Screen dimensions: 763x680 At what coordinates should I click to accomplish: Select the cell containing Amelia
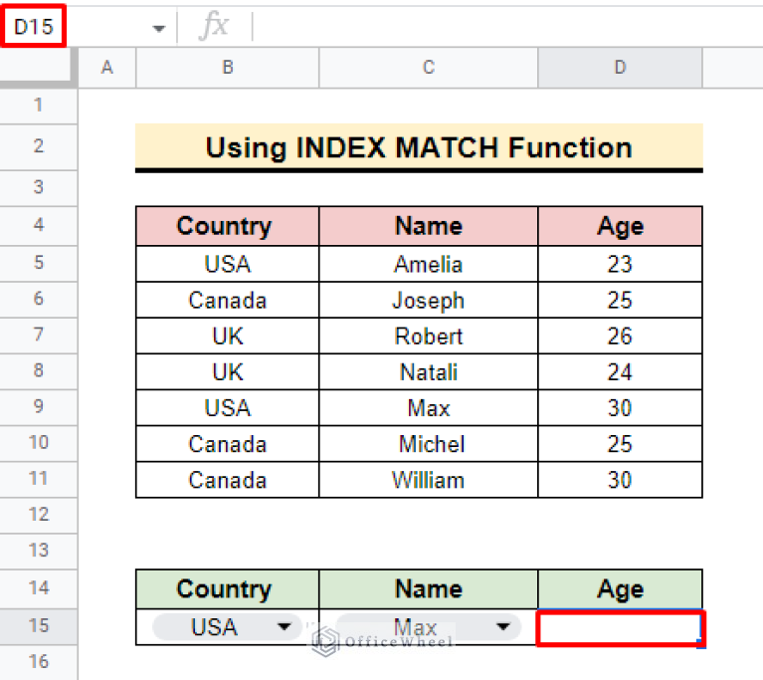(429, 265)
